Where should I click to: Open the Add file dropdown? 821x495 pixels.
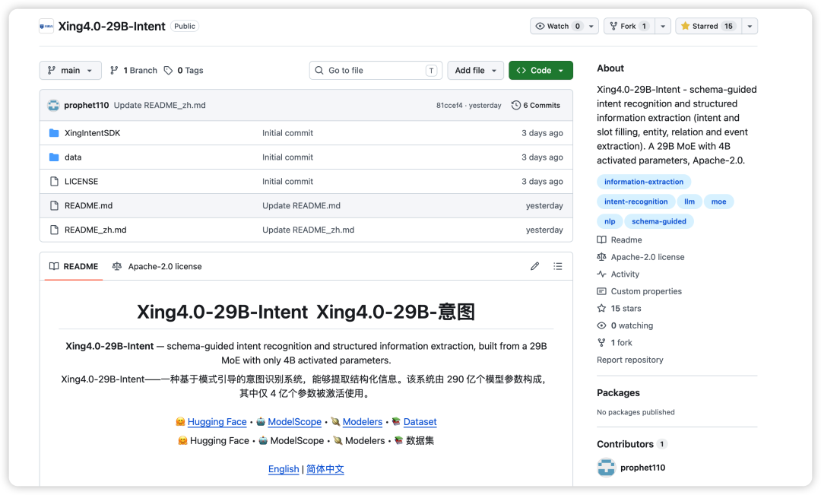point(475,70)
